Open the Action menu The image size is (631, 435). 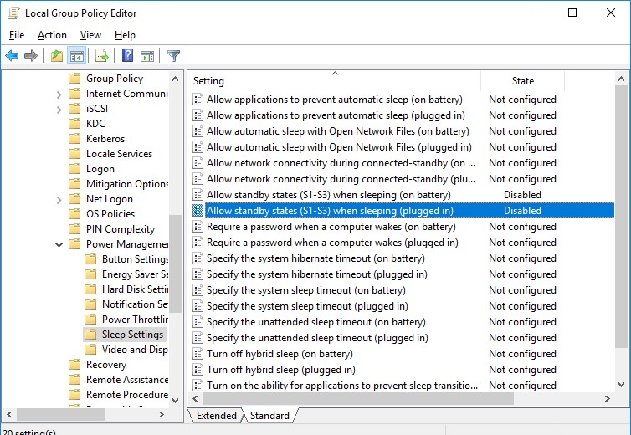pos(52,35)
